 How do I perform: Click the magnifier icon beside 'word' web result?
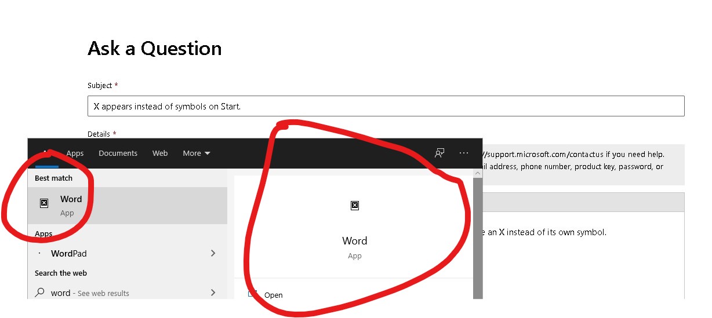pyautogui.click(x=40, y=293)
